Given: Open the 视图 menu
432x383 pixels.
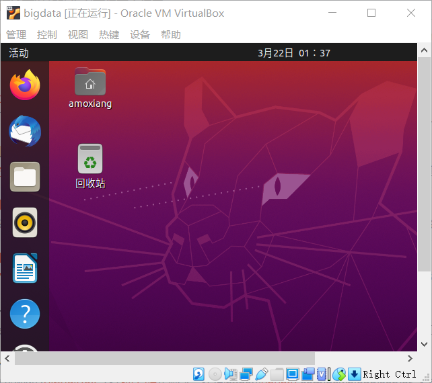Looking at the screenshot, I should [x=78, y=35].
